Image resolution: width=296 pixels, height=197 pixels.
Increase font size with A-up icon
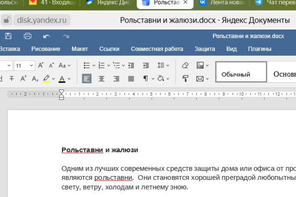pyautogui.click(x=41, y=65)
